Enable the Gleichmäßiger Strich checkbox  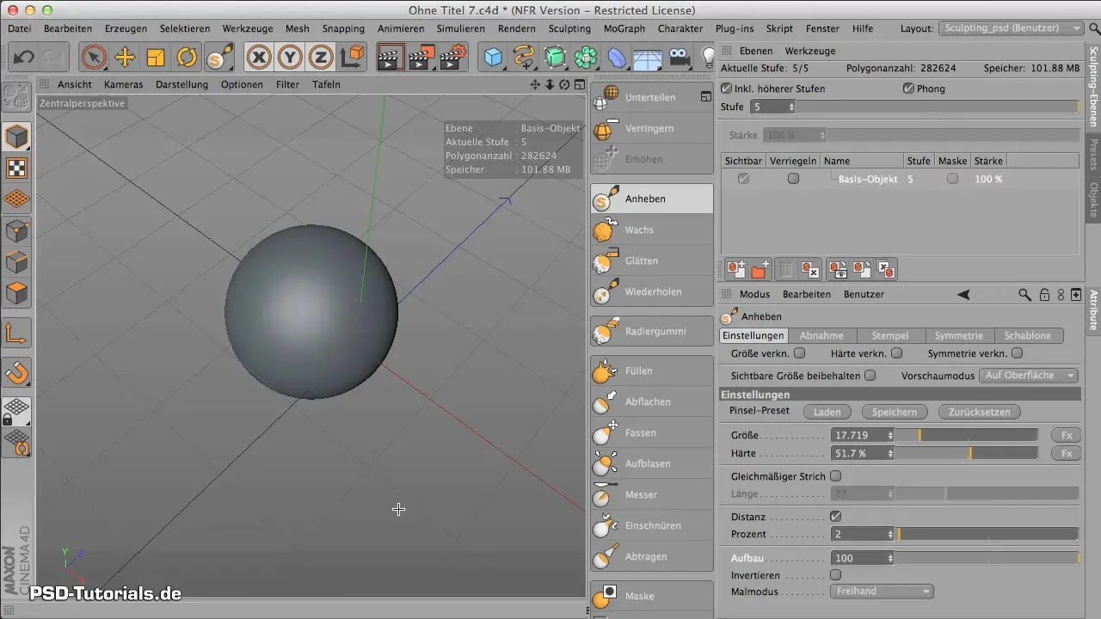[835, 476]
